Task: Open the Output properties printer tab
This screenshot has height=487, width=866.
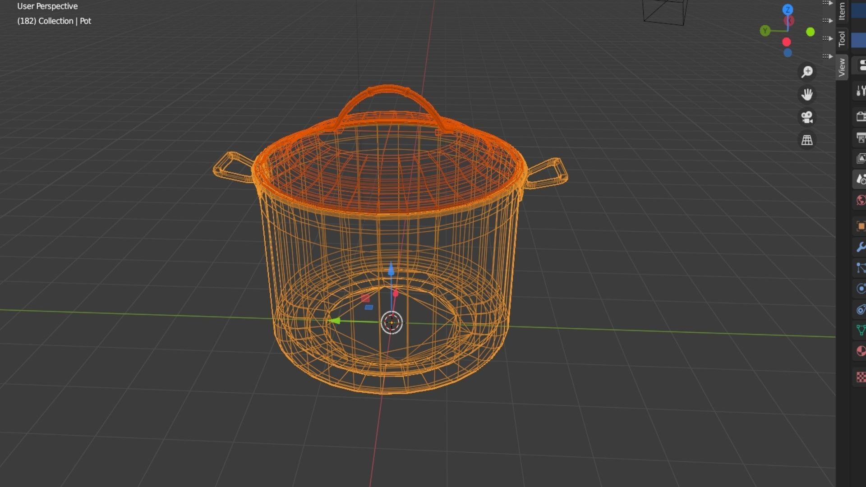Action: pos(860,138)
